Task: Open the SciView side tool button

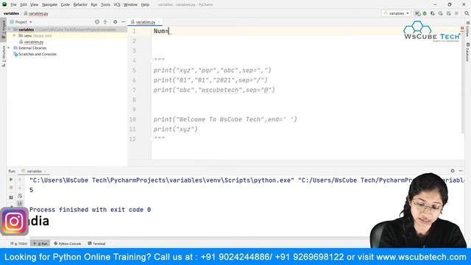Action: pyautogui.click(x=468, y=29)
